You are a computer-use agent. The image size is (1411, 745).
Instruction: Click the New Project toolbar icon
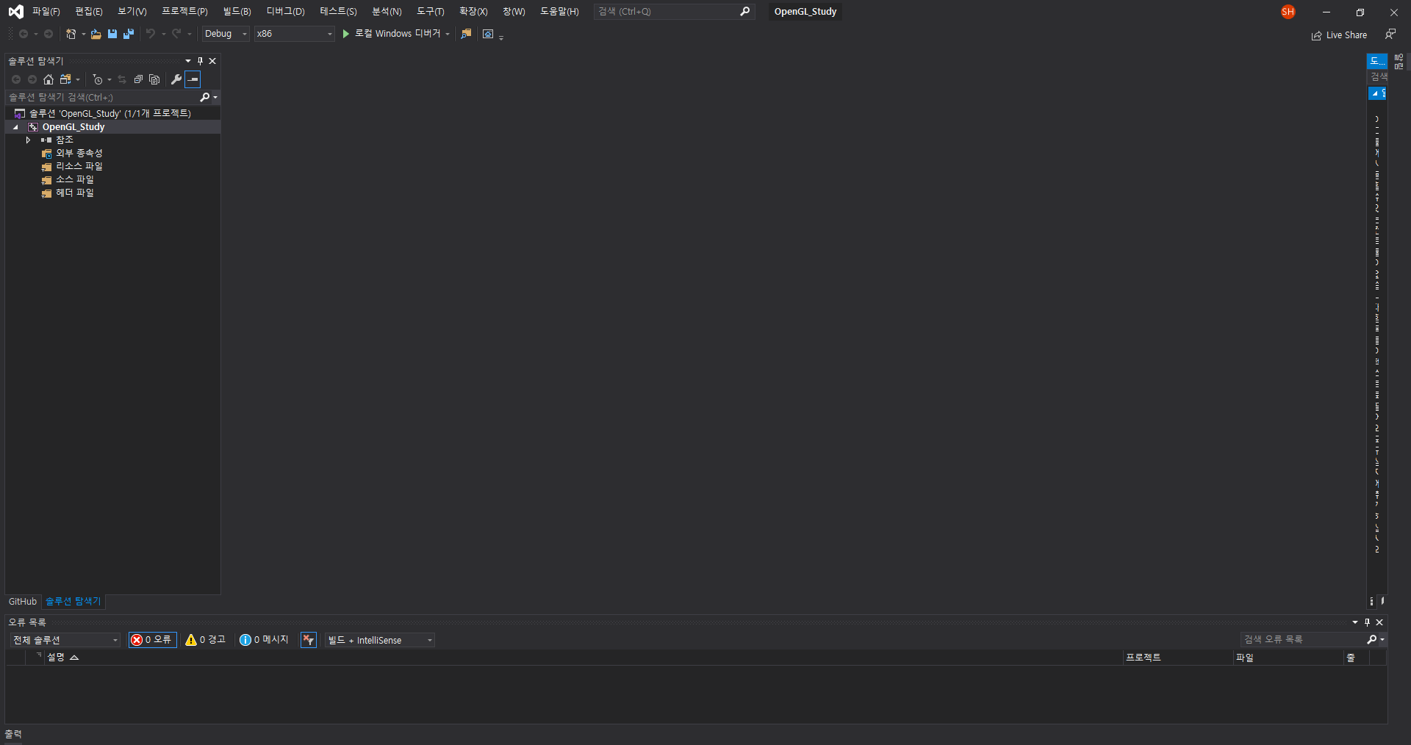pos(71,34)
